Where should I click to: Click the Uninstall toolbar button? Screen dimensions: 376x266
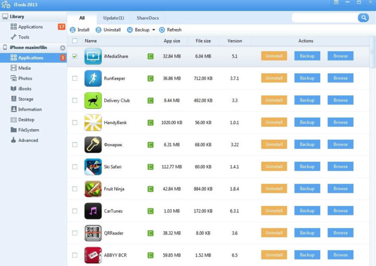tap(108, 30)
